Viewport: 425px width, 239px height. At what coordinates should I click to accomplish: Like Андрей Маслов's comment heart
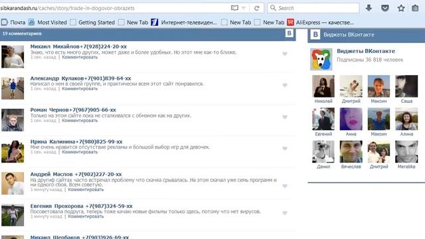(x=285, y=186)
